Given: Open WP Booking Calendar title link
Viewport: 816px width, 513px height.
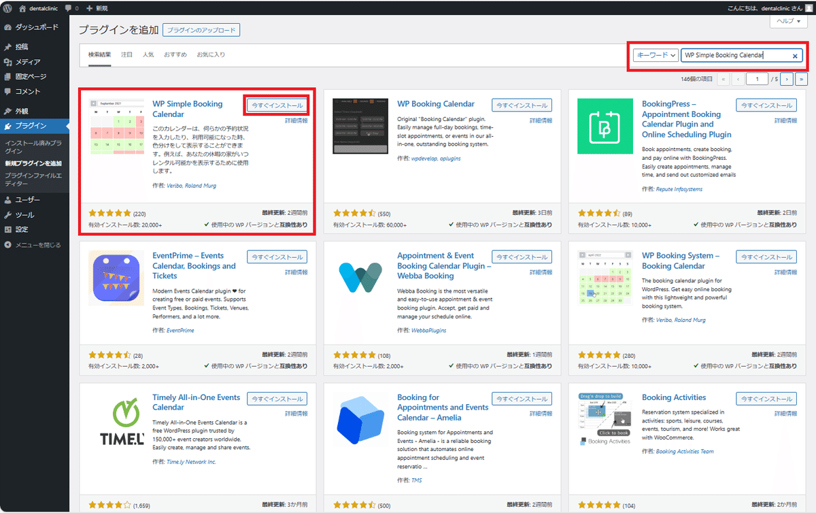Looking at the screenshot, I should [x=436, y=104].
